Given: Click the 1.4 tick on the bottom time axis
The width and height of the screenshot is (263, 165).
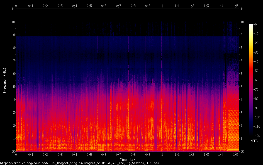Looking at the screenshot, I should pyautogui.click(x=221, y=154).
